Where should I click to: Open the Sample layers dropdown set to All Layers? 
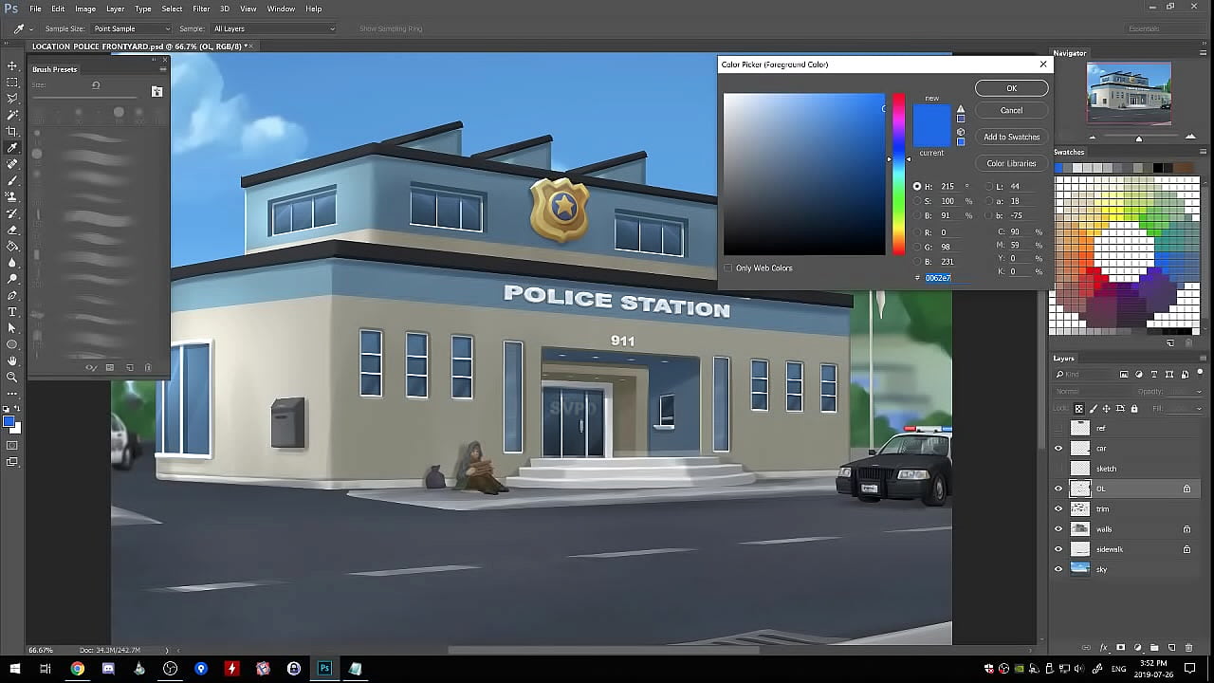pyautogui.click(x=272, y=28)
